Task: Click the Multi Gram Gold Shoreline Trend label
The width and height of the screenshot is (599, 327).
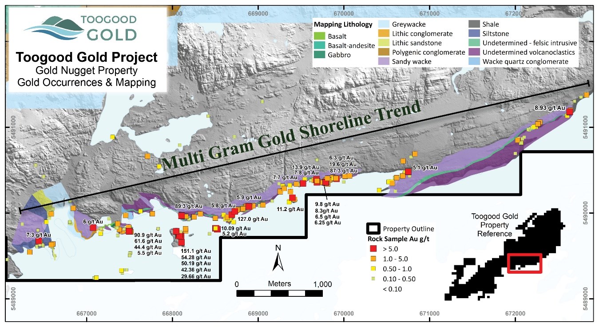Action: [x=290, y=136]
